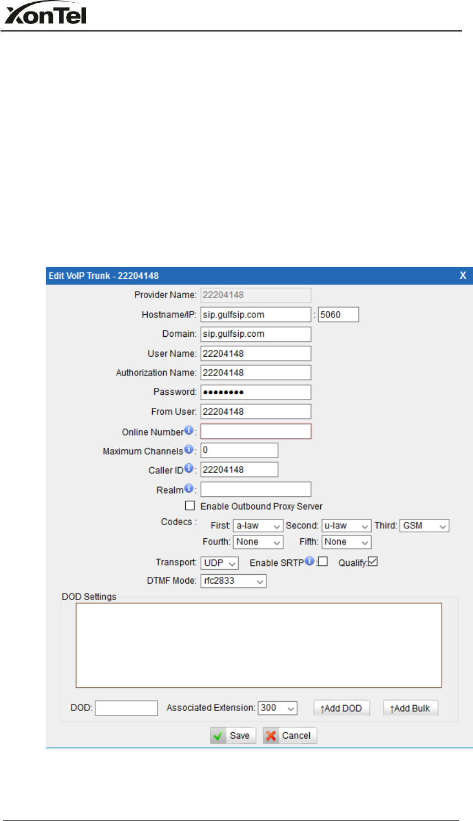This screenshot has width=473, height=821.
Task: Click the Authorization Name field
Action: (256, 373)
